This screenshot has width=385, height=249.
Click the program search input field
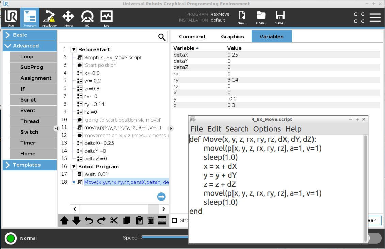pyautogui.click(x=108, y=37)
